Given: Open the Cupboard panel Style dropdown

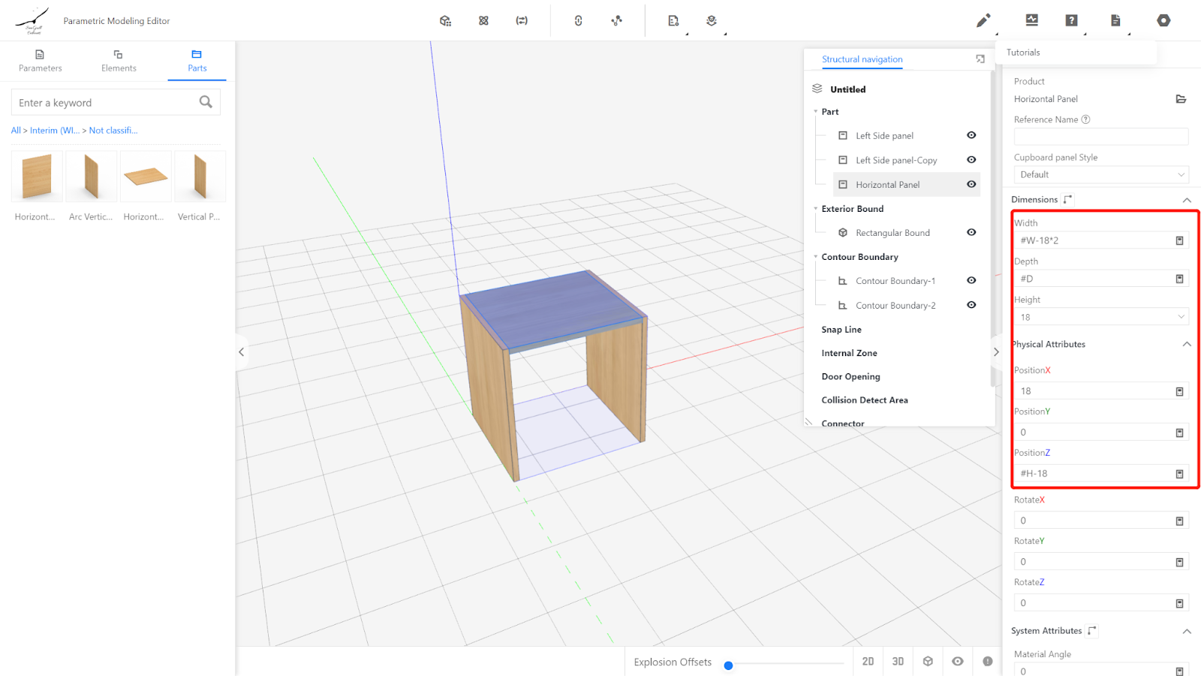Looking at the screenshot, I should (x=1100, y=174).
